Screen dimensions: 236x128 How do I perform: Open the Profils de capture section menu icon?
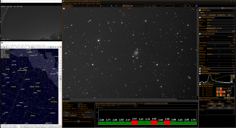[x=233, y=10]
